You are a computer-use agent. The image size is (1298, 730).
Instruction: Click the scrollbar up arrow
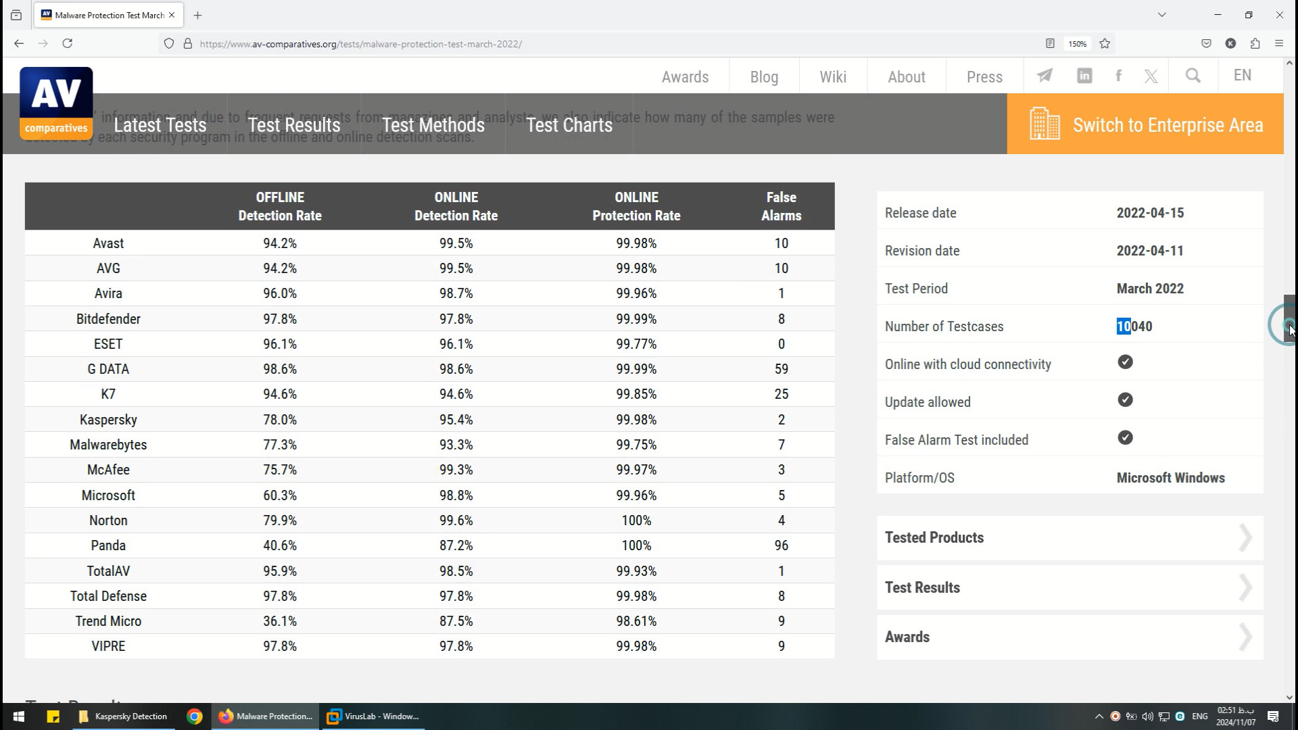click(1289, 63)
